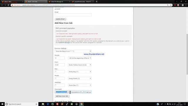Open a new browser tab
The image size is (188, 106).
point(97,2)
